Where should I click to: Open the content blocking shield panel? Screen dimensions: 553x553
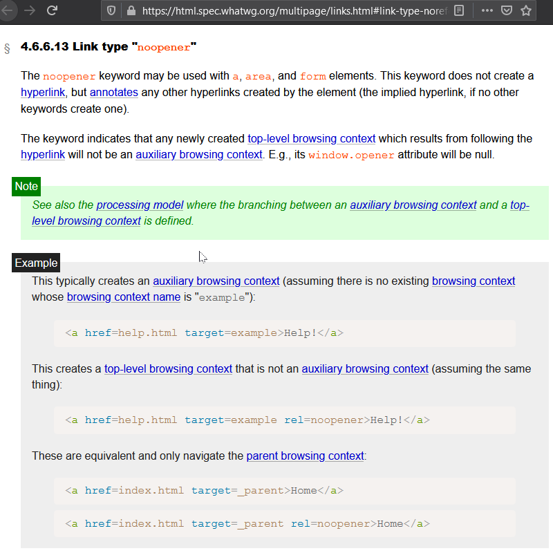coord(110,10)
